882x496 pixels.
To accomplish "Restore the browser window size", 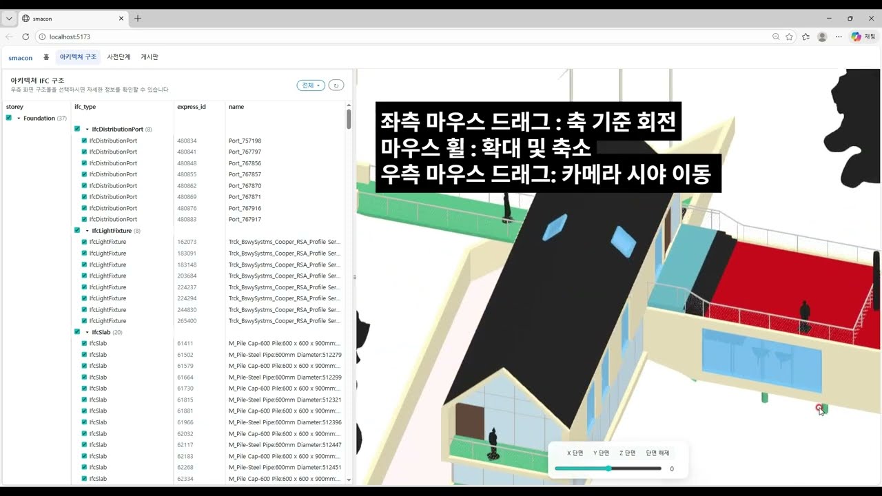I will [x=850, y=19].
